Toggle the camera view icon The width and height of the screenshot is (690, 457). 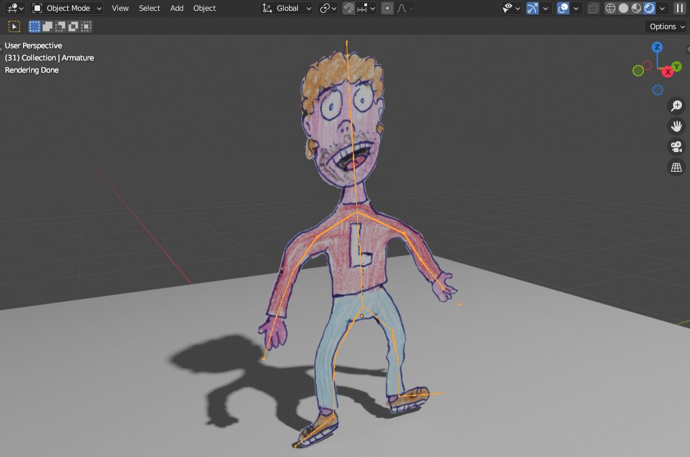point(676,146)
